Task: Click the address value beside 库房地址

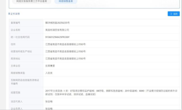Action: click(x=65, y=59)
